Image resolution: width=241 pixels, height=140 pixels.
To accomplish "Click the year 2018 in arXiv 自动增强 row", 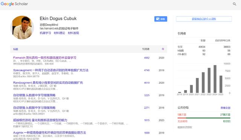I will point(162,108).
